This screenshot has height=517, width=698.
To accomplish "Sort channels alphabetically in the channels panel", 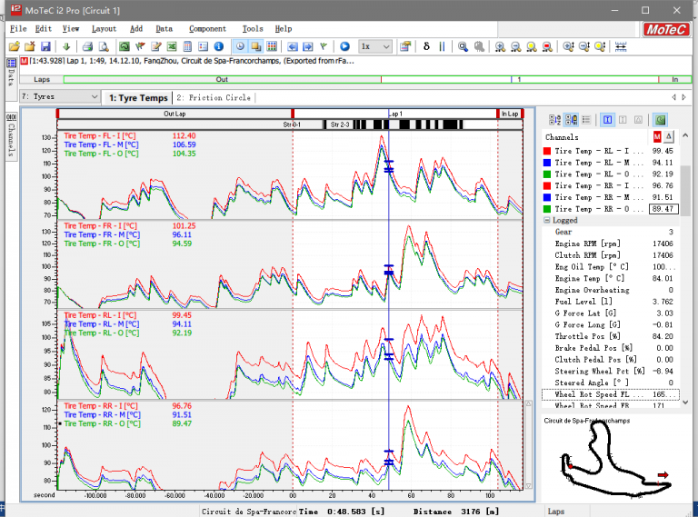I will tap(554, 120).
